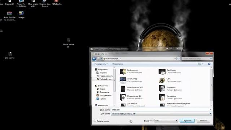Open the Кодировка ANSI dropdown
The width and height of the screenshot is (231, 130).
pos(166,121)
